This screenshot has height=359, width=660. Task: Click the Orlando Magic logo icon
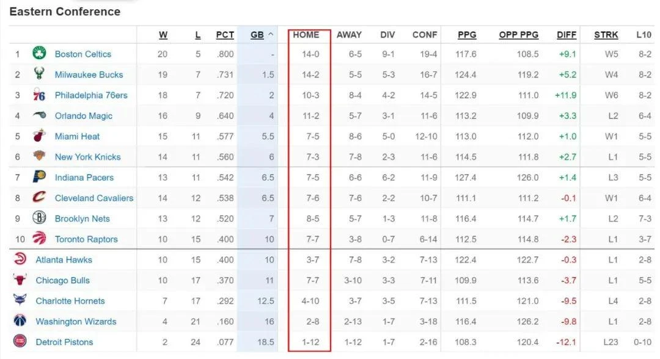click(39, 115)
